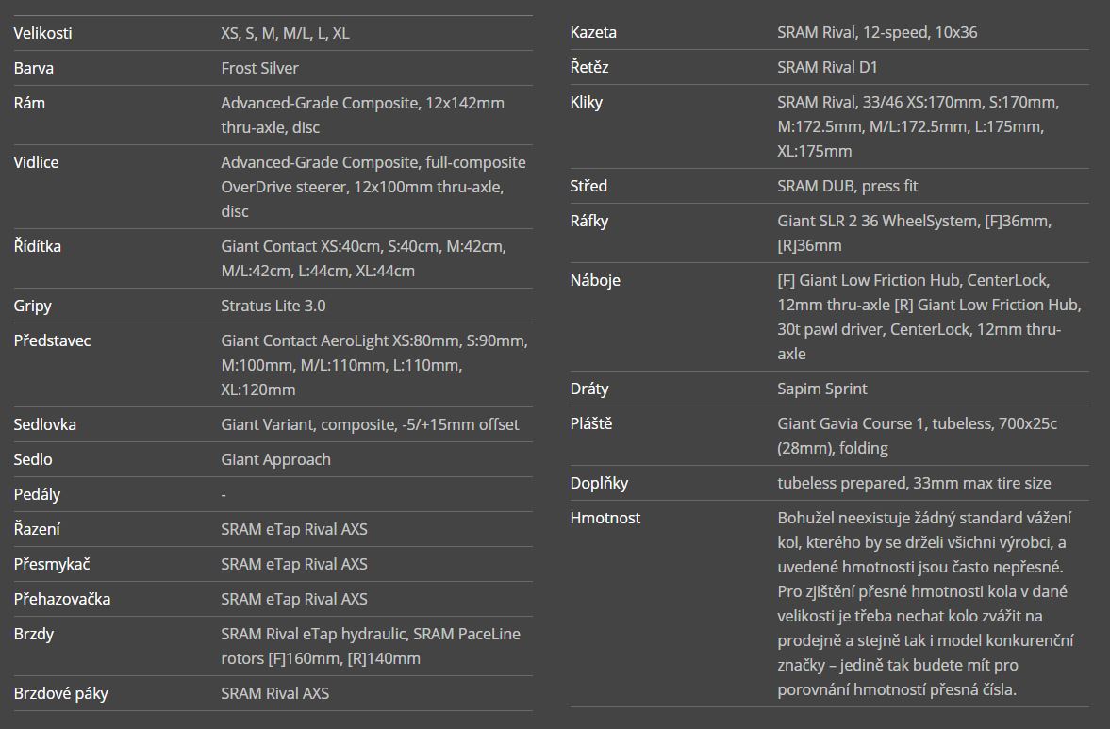Select the Frost Silver color value
The image size is (1110, 729).
click(x=259, y=68)
